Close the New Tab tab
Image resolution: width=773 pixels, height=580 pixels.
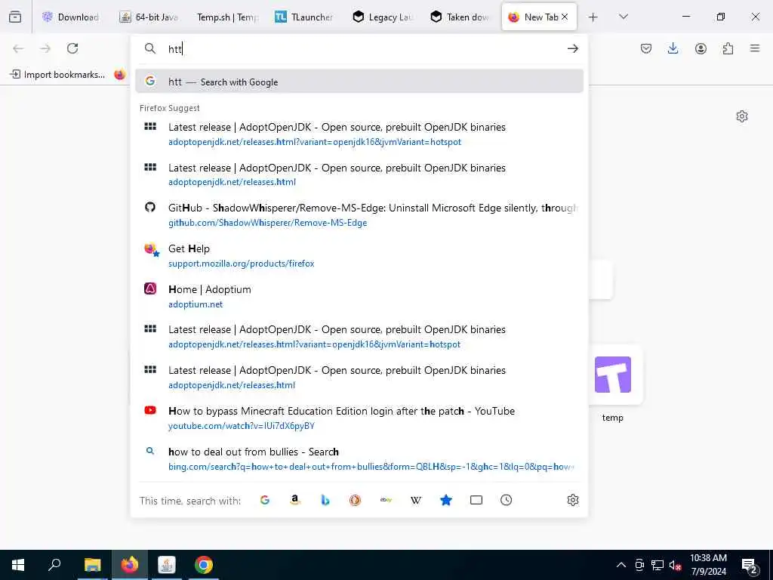click(565, 17)
